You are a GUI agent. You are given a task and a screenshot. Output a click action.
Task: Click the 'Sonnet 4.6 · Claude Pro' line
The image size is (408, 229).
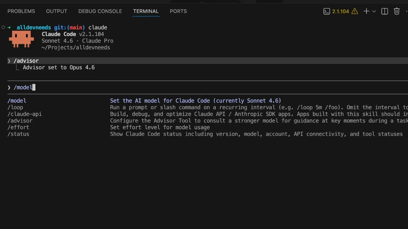pos(77,41)
